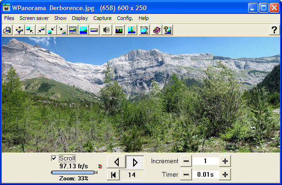Click the position field showing 14
Viewport: 282px width, 185px height.
132,175
